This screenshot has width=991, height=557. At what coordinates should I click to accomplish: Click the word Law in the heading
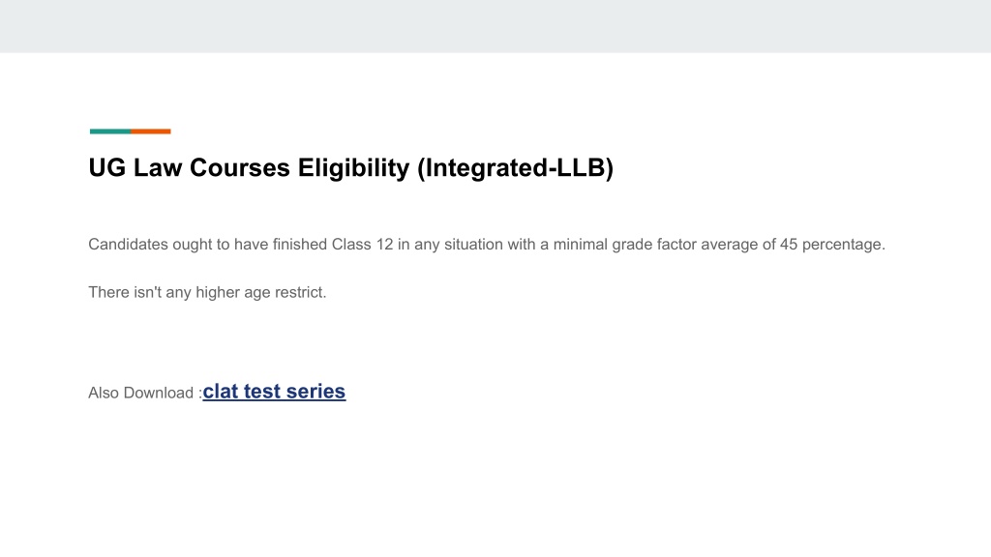(x=158, y=168)
